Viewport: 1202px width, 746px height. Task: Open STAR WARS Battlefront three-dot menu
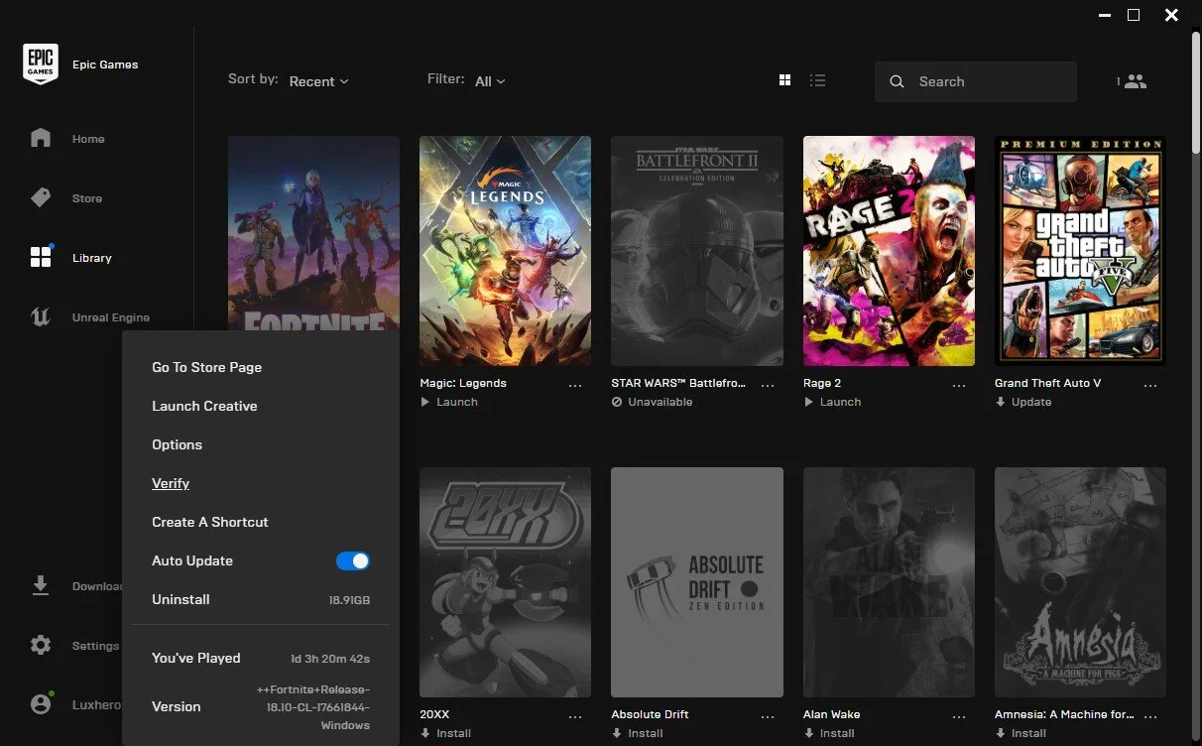[x=767, y=385]
